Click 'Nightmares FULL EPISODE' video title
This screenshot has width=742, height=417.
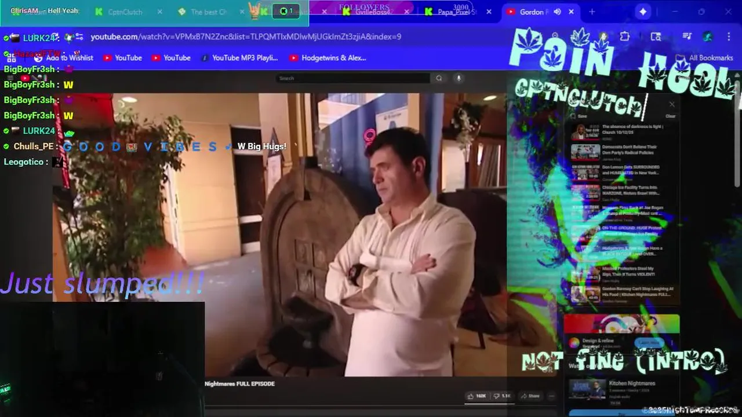[x=239, y=383]
